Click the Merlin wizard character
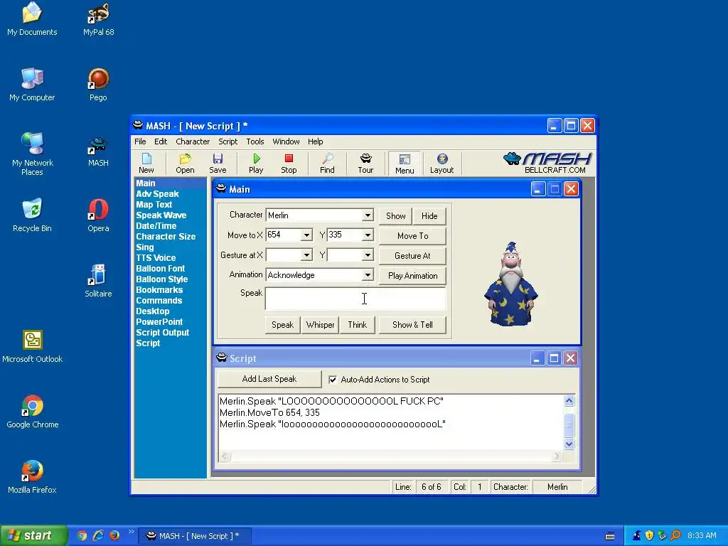This screenshot has height=546, width=728. tap(510, 284)
